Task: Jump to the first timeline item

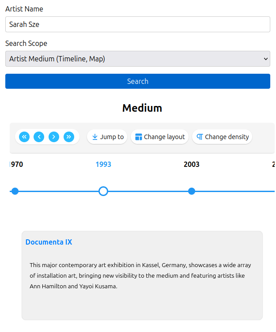Action: [24, 137]
